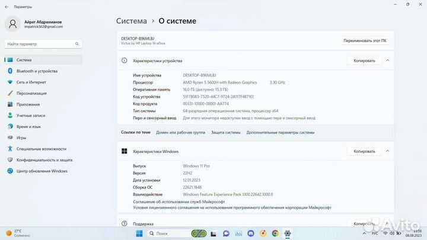
Task: Open the chart app icon on taskbar
Action: pyautogui.click(x=238, y=233)
